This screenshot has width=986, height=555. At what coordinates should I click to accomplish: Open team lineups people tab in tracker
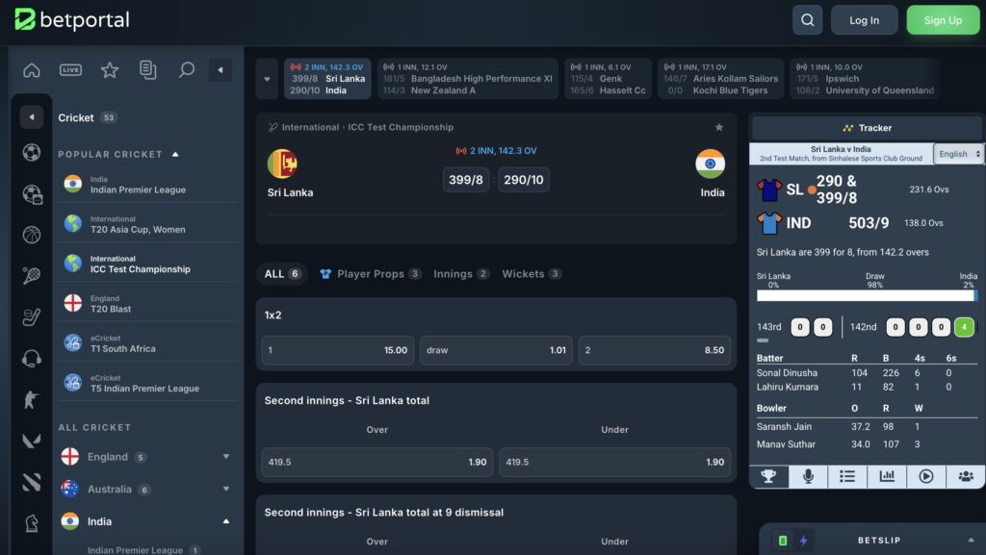click(x=965, y=476)
